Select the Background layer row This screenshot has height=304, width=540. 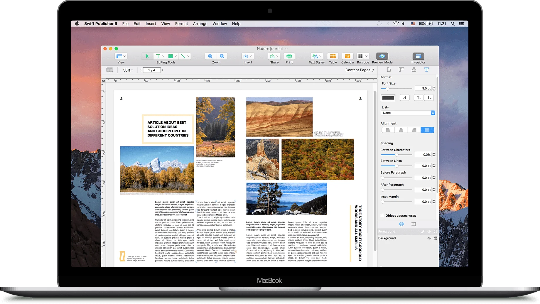click(408, 238)
